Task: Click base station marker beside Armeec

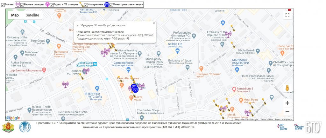Action: point(86,71)
